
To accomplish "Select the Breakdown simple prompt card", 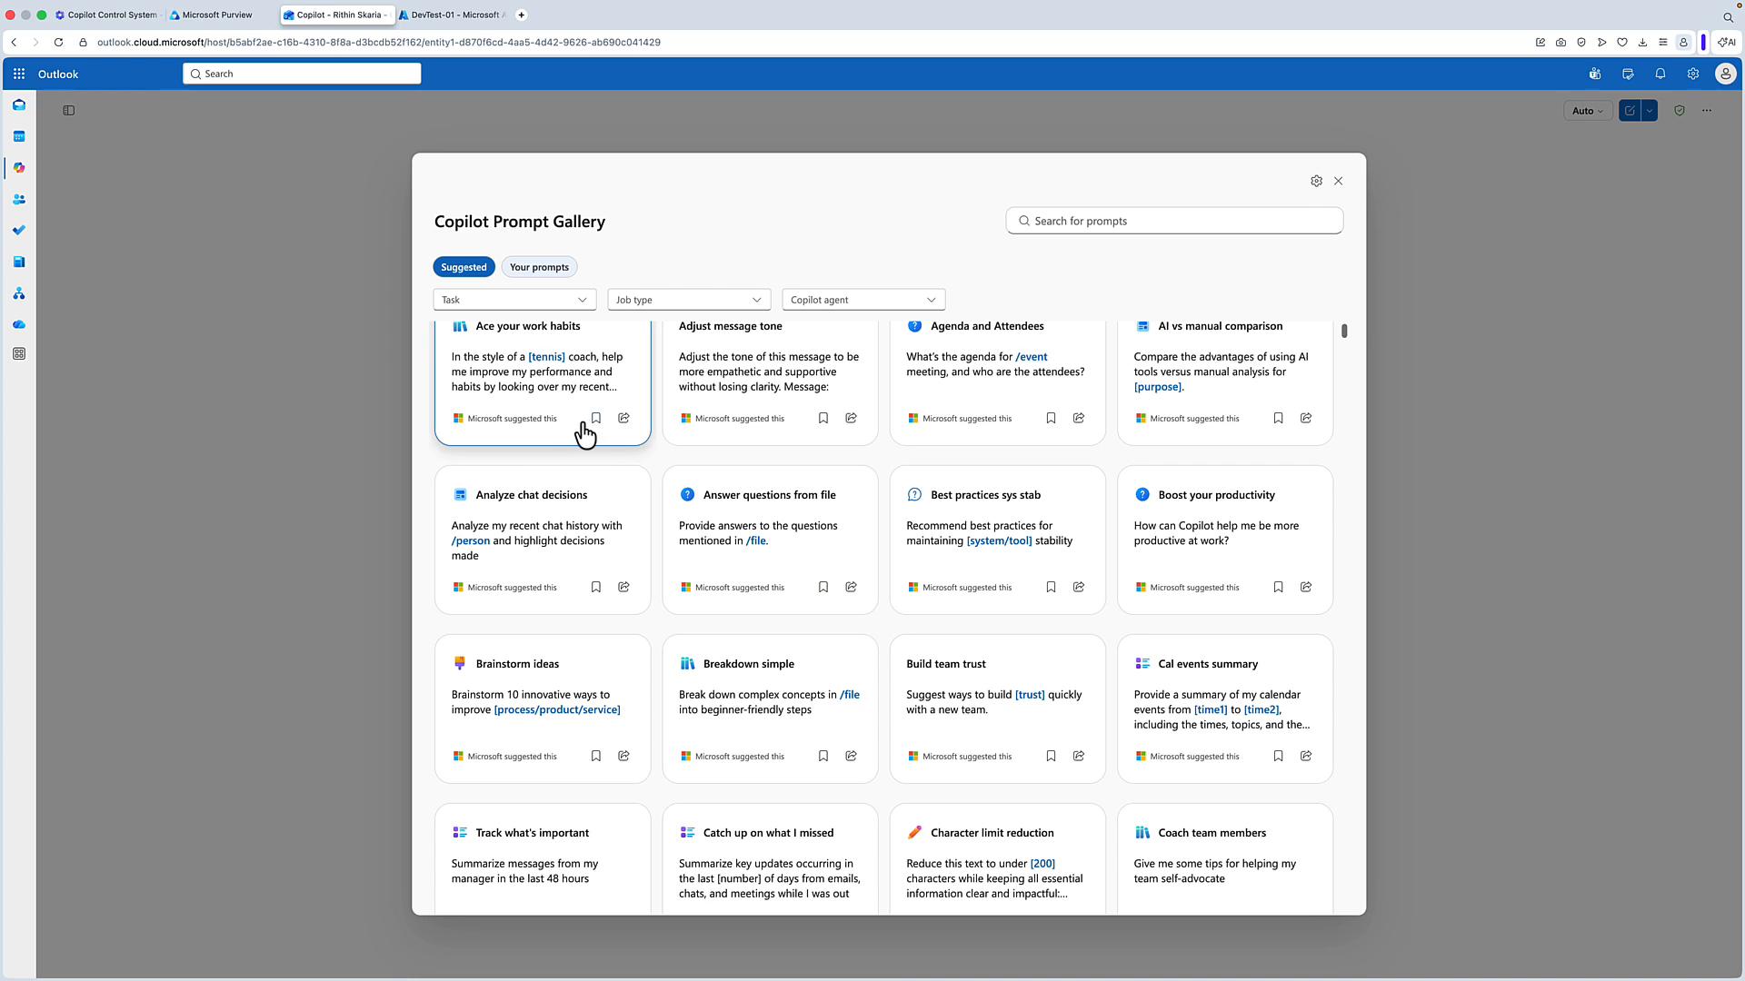I will click(770, 708).
